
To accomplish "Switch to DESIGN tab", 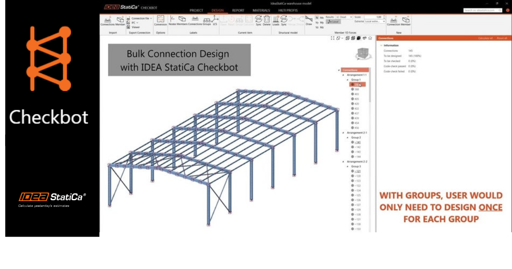I will pyautogui.click(x=218, y=10).
